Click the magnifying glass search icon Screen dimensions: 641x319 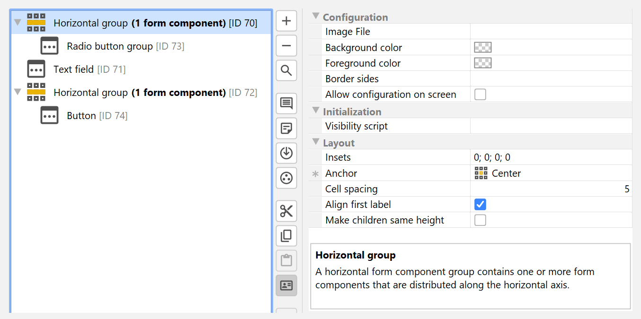point(286,71)
